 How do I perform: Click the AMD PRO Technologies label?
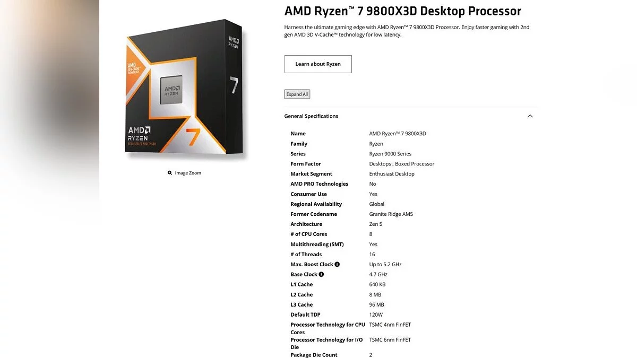[320, 184]
